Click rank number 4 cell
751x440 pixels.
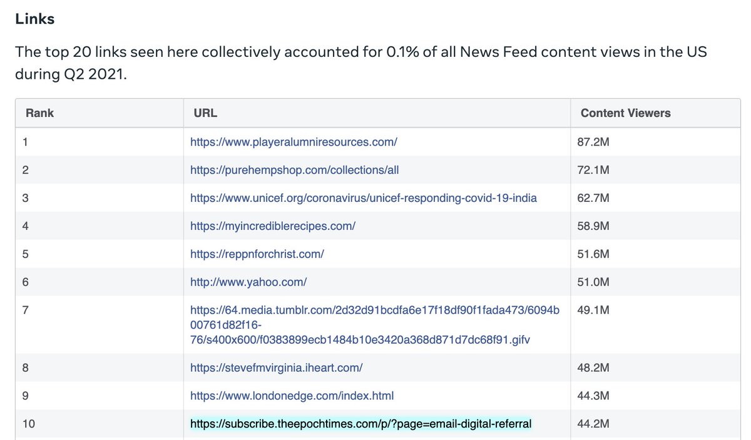click(x=100, y=226)
